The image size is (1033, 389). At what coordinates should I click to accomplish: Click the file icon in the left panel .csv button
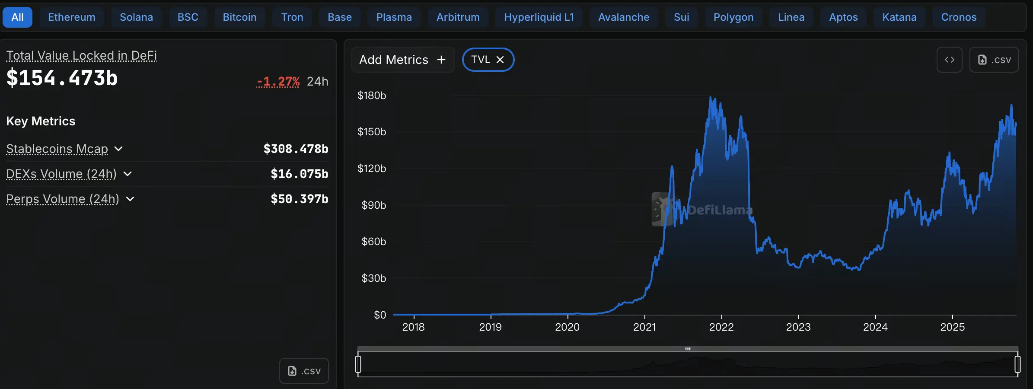pyautogui.click(x=292, y=371)
